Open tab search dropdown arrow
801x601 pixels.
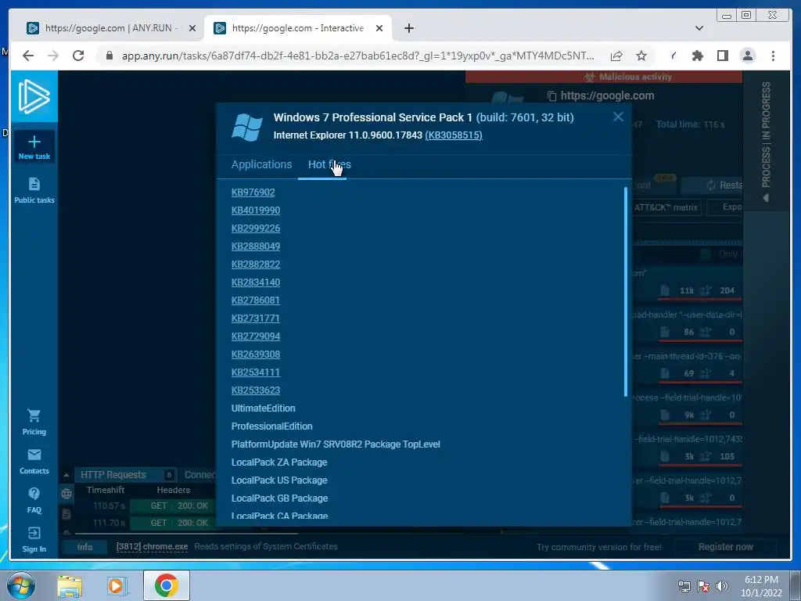pyautogui.click(x=699, y=28)
